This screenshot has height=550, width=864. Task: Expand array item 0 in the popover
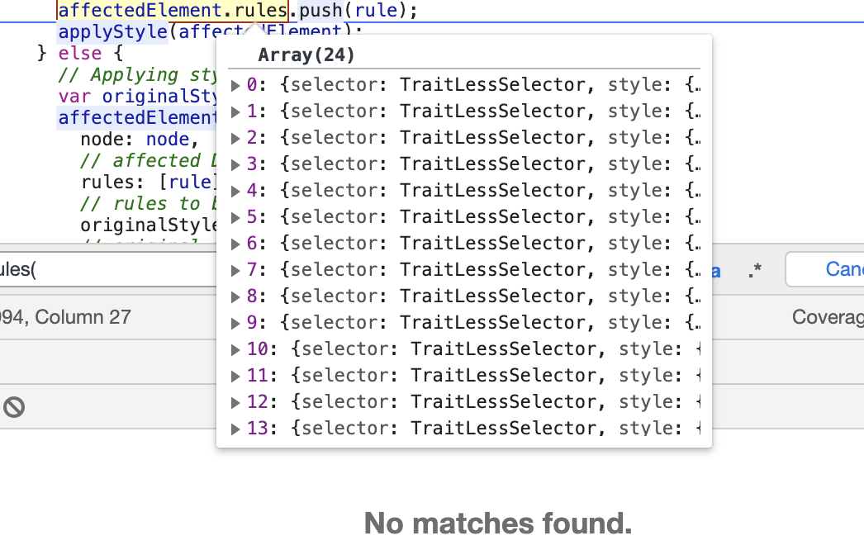coord(235,84)
